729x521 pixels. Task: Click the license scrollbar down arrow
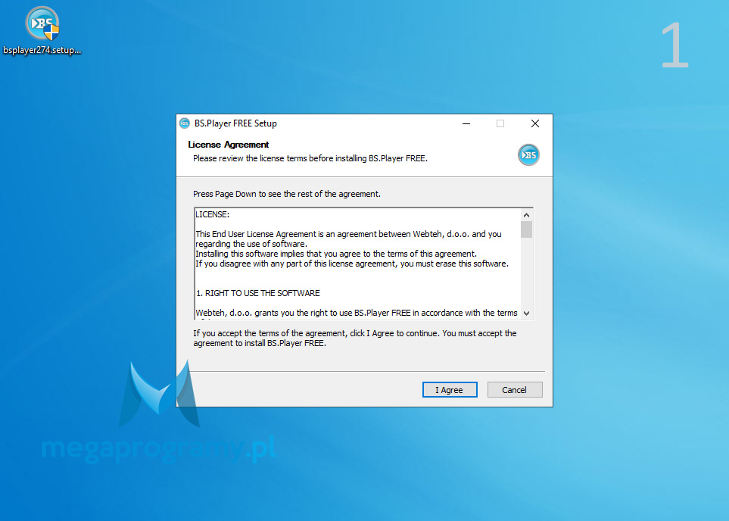tap(526, 313)
